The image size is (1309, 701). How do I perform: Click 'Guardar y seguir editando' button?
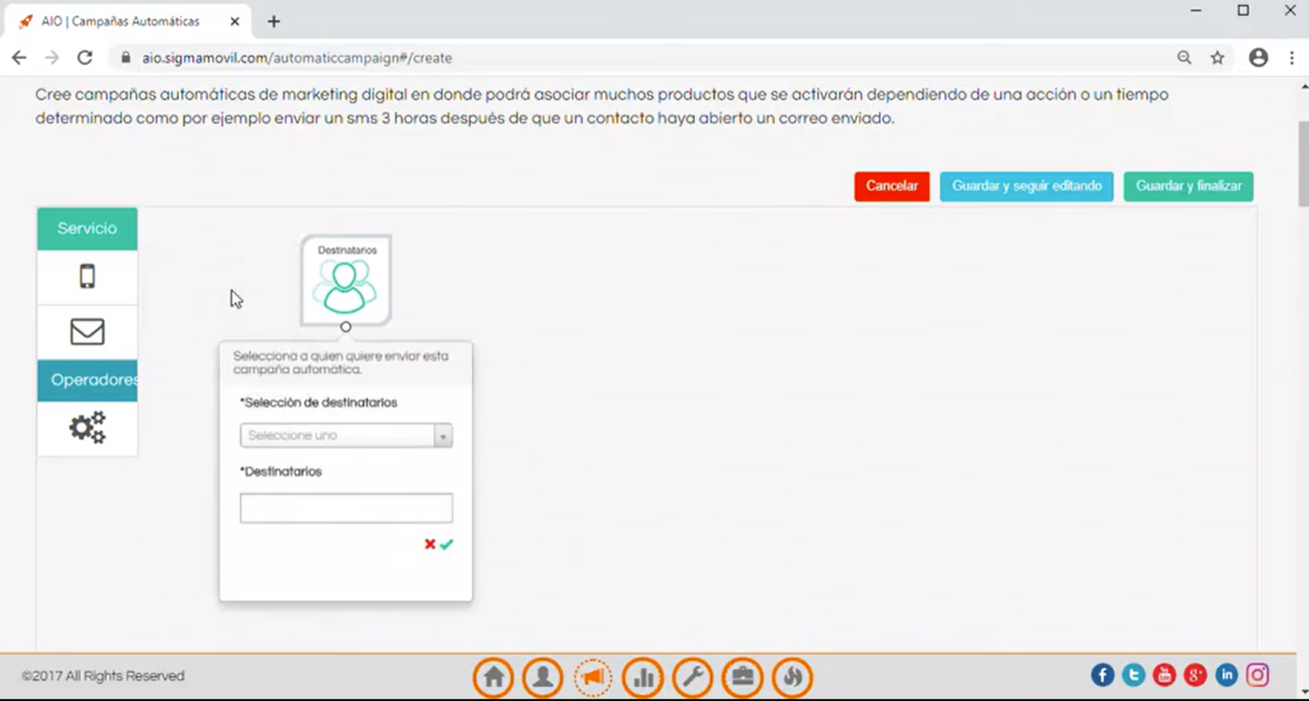point(1026,186)
